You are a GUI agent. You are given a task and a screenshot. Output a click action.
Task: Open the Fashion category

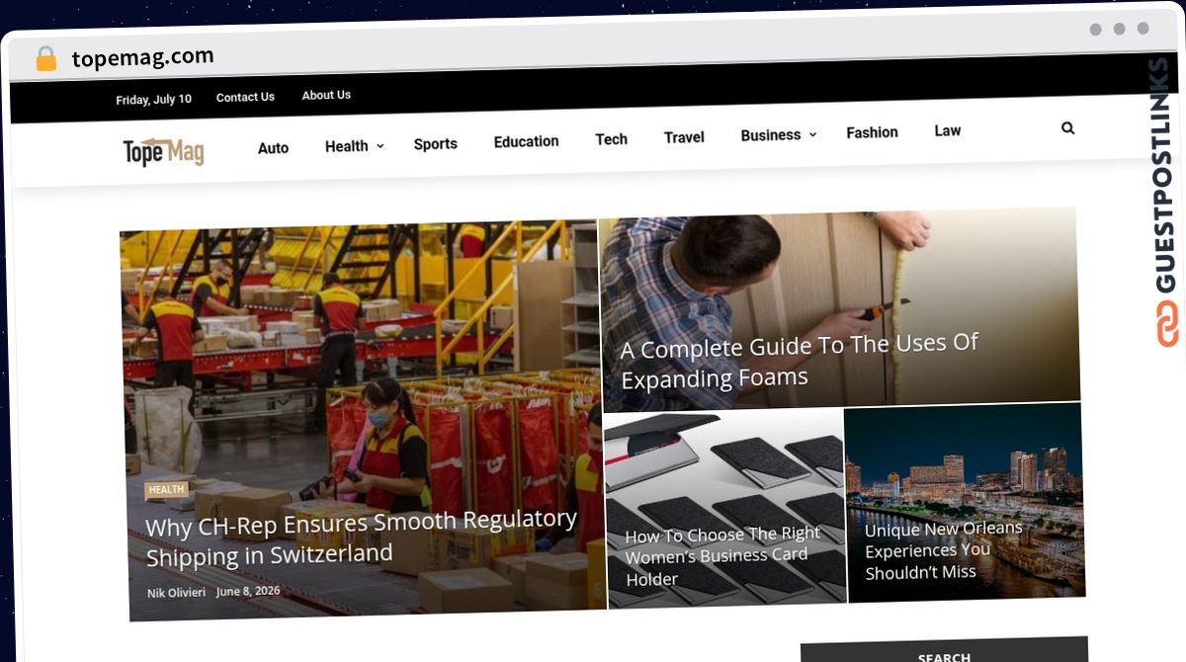pyautogui.click(x=872, y=132)
